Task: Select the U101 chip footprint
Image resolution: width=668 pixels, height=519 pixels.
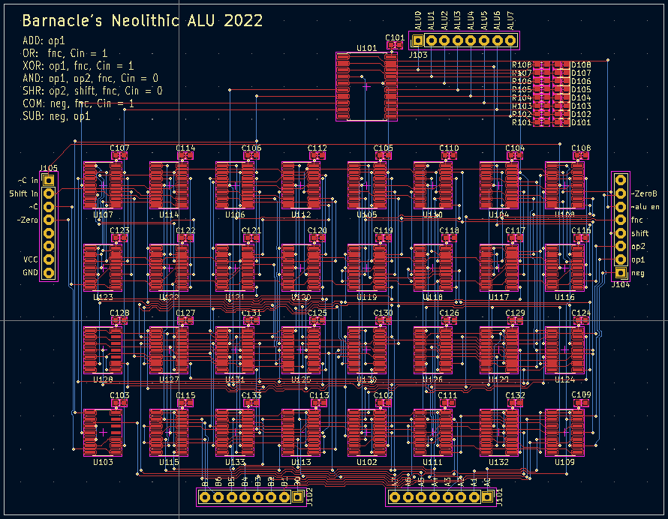Action: [x=366, y=86]
